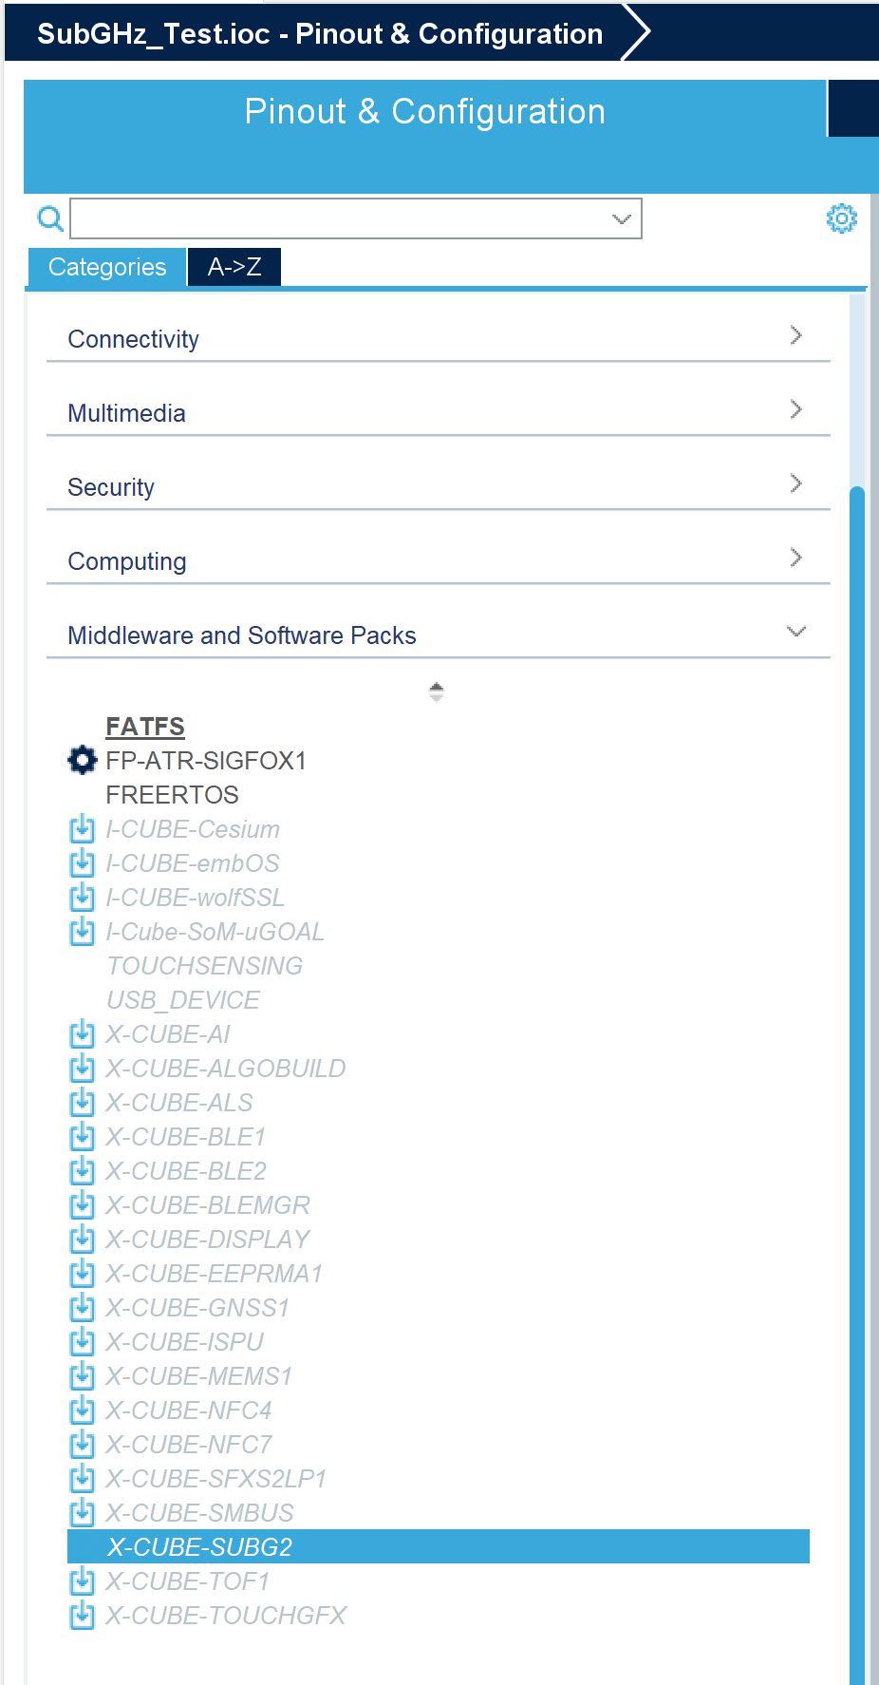The width and height of the screenshot is (879, 1685).
Task: Click the list sort order arrows
Action: click(x=437, y=691)
